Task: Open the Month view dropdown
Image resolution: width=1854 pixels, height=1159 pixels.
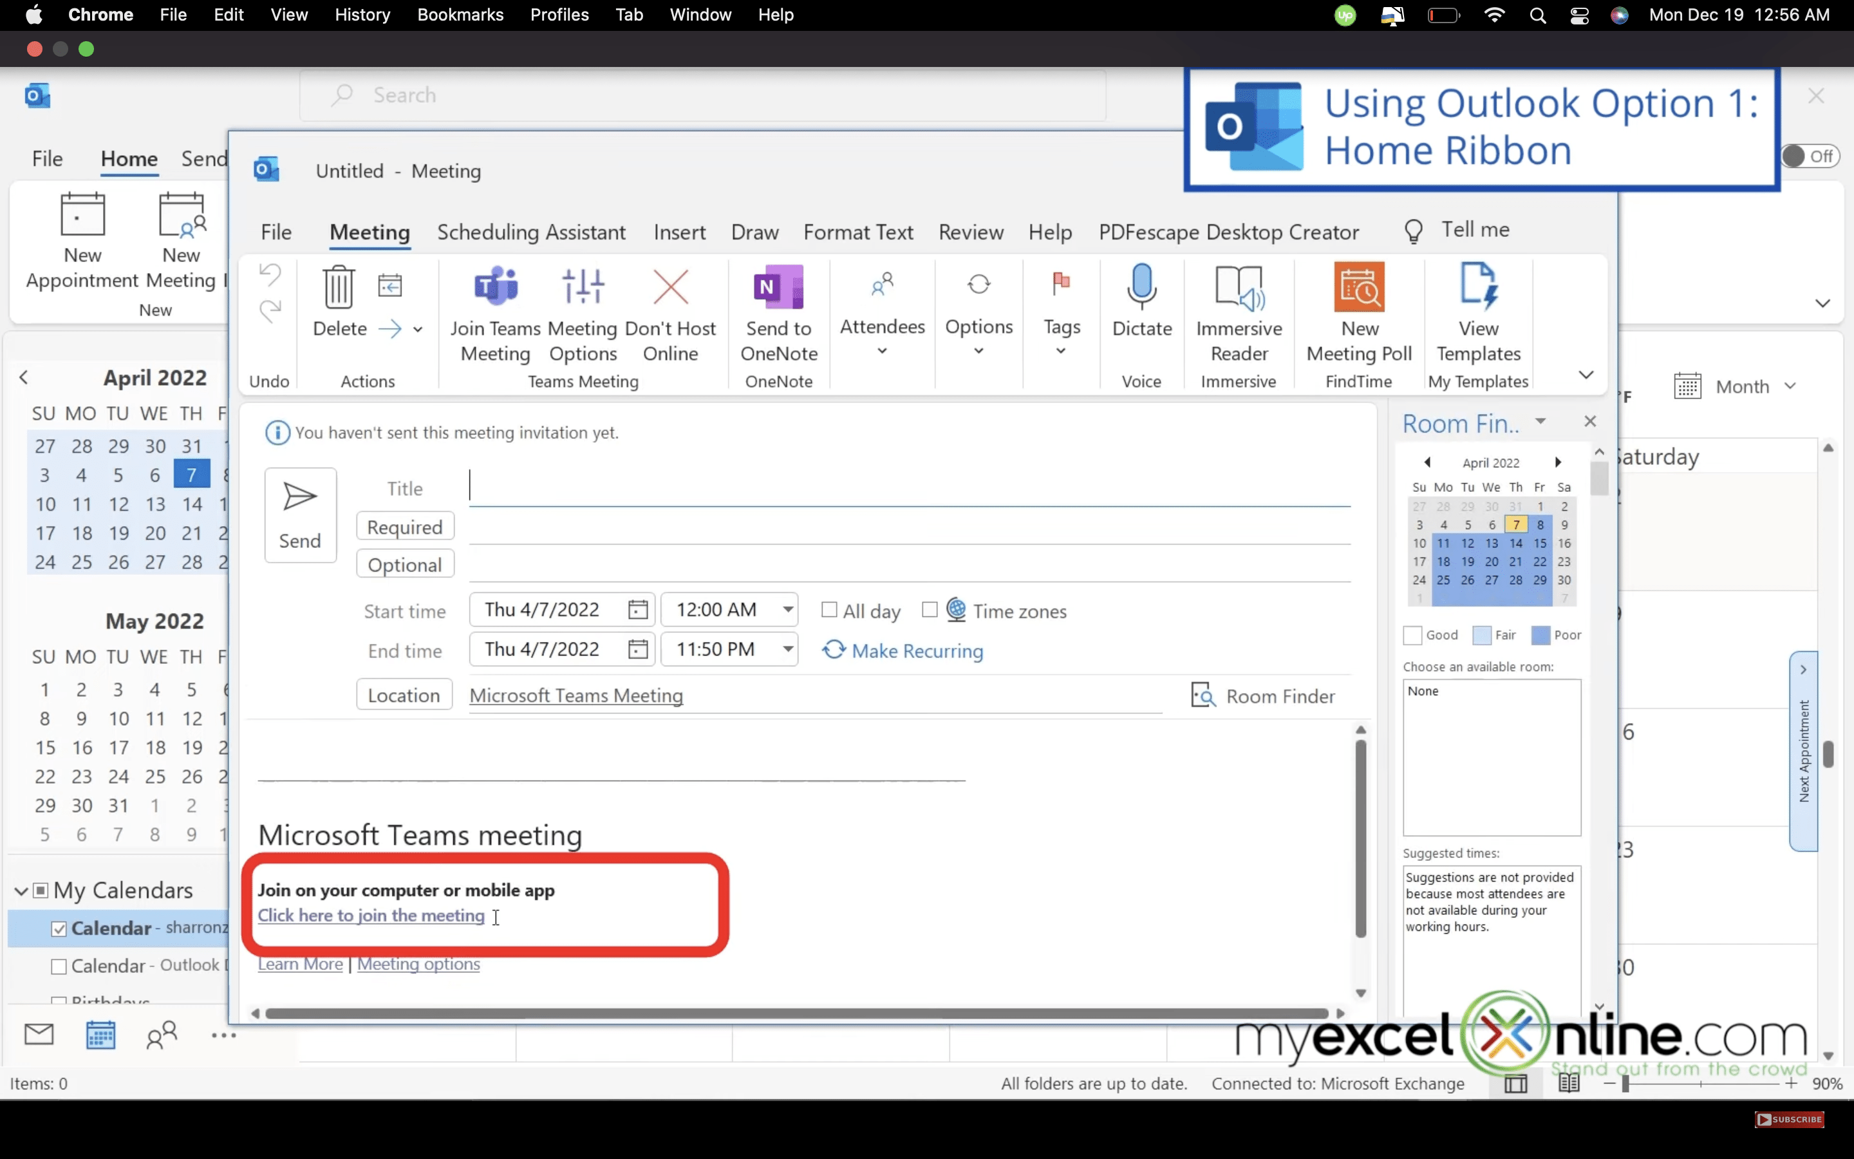Action: click(1790, 386)
